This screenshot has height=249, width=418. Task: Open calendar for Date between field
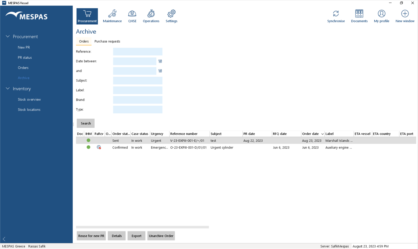pyautogui.click(x=160, y=61)
